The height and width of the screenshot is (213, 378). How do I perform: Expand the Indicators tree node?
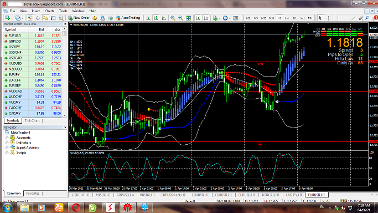7,143
